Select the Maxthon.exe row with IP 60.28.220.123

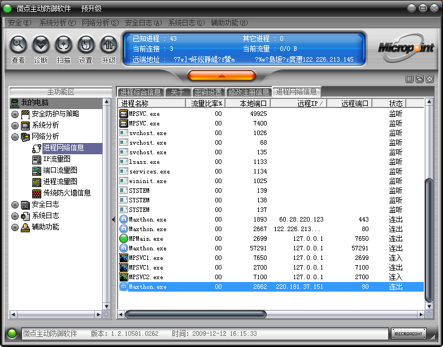(x=271, y=219)
